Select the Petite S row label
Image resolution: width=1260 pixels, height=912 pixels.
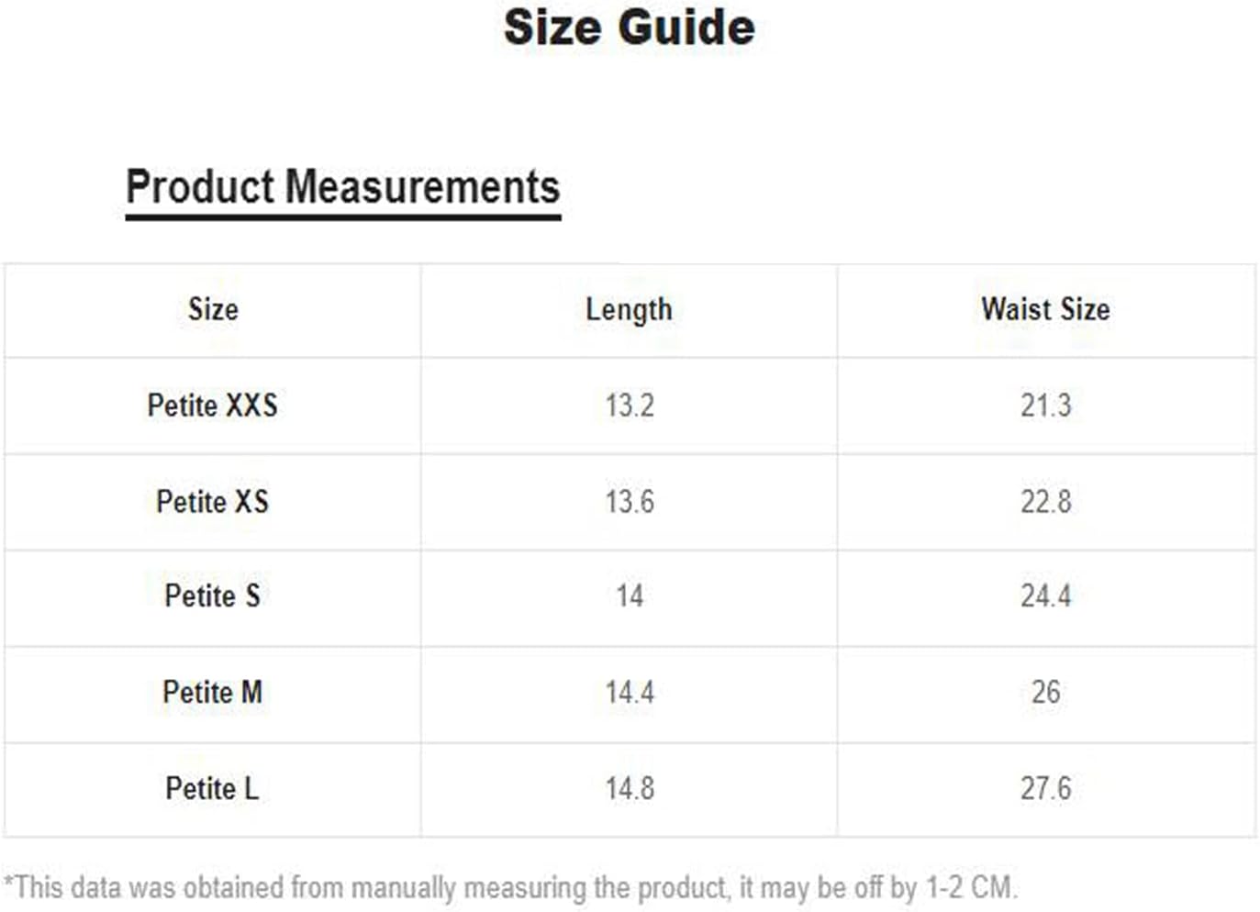(x=213, y=596)
